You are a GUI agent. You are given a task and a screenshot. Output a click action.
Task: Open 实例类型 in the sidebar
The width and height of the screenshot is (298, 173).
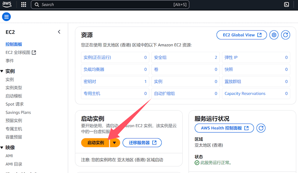(x=14, y=88)
